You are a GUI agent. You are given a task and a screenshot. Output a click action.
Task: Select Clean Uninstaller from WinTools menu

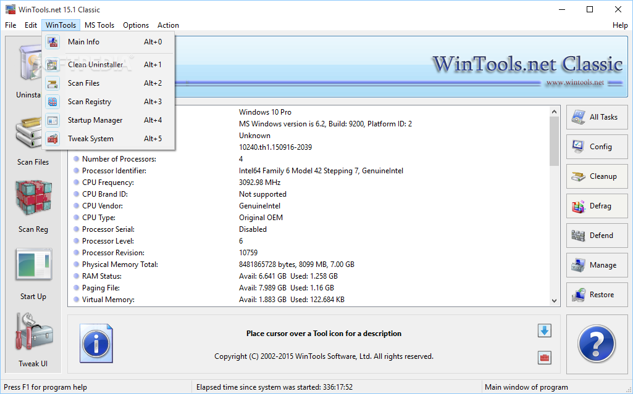pyautogui.click(x=108, y=65)
